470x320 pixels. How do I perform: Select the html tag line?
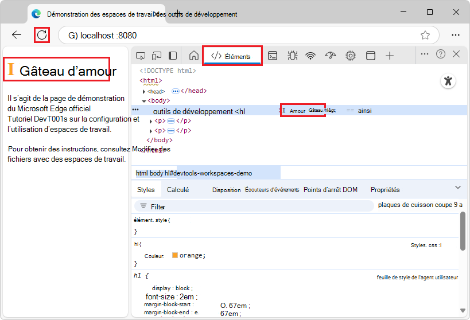pyautogui.click(x=151, y=80)
